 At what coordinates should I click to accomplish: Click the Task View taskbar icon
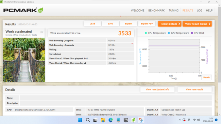(x=95, y=120)
